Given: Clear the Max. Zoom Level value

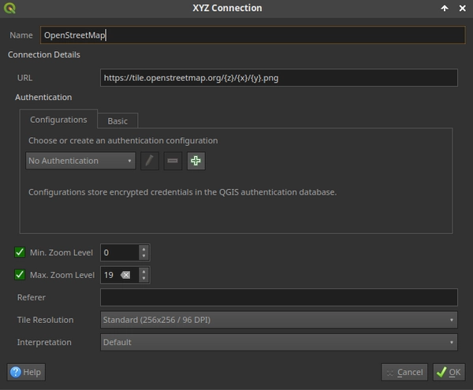Looking at the screenshot, I should [x=125, y=275].
